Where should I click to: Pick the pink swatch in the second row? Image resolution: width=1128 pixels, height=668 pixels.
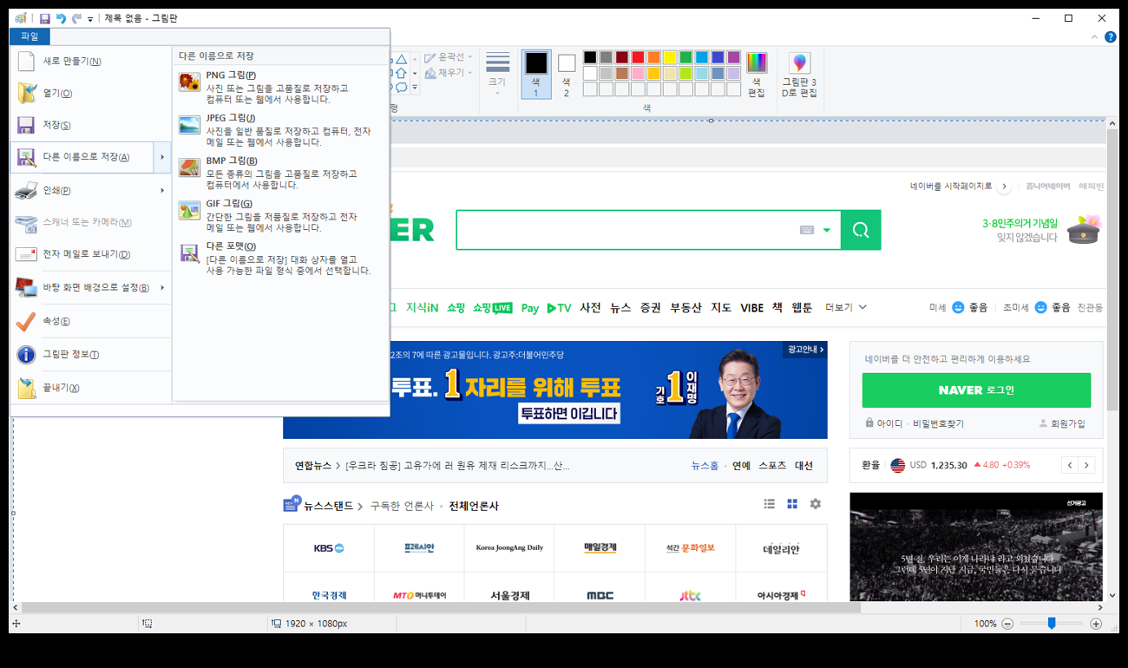(x=638, y=73)
